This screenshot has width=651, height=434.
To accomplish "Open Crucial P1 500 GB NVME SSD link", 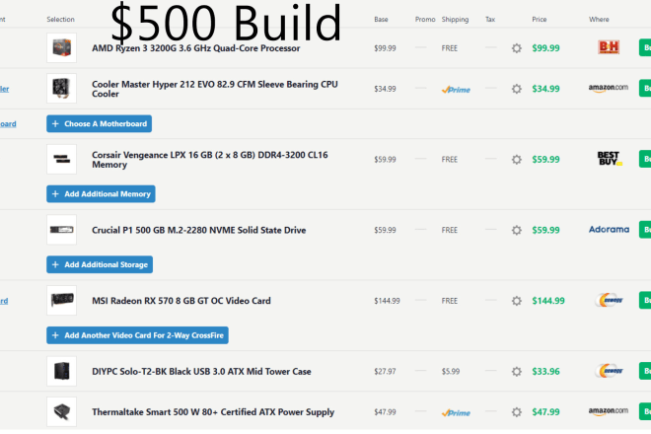I will [x=199, y=230].
